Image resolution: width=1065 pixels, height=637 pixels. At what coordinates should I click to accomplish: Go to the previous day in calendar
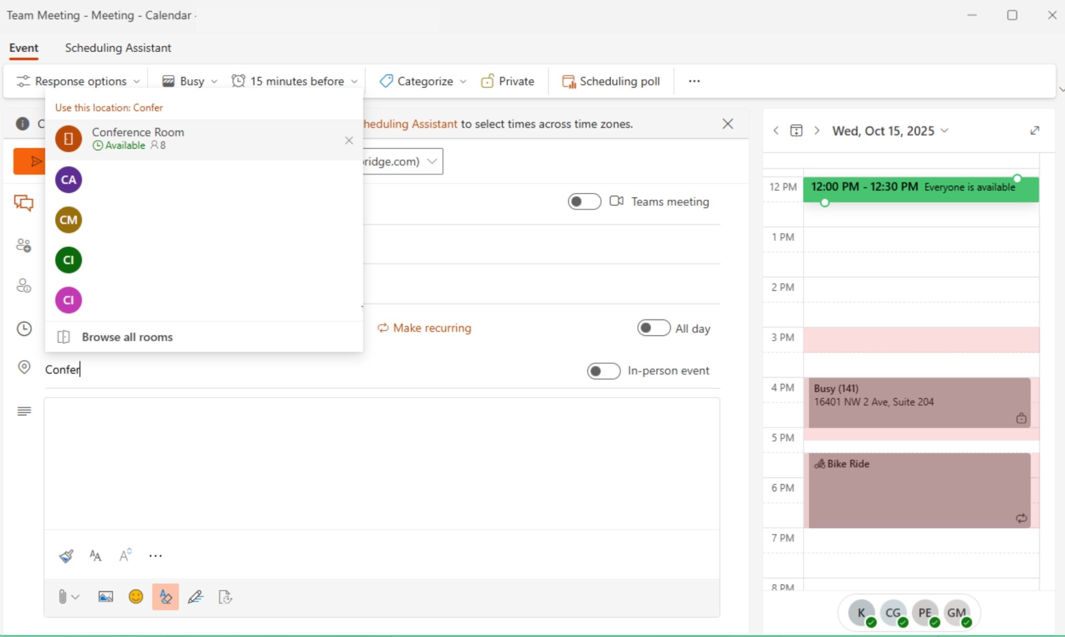776,131
